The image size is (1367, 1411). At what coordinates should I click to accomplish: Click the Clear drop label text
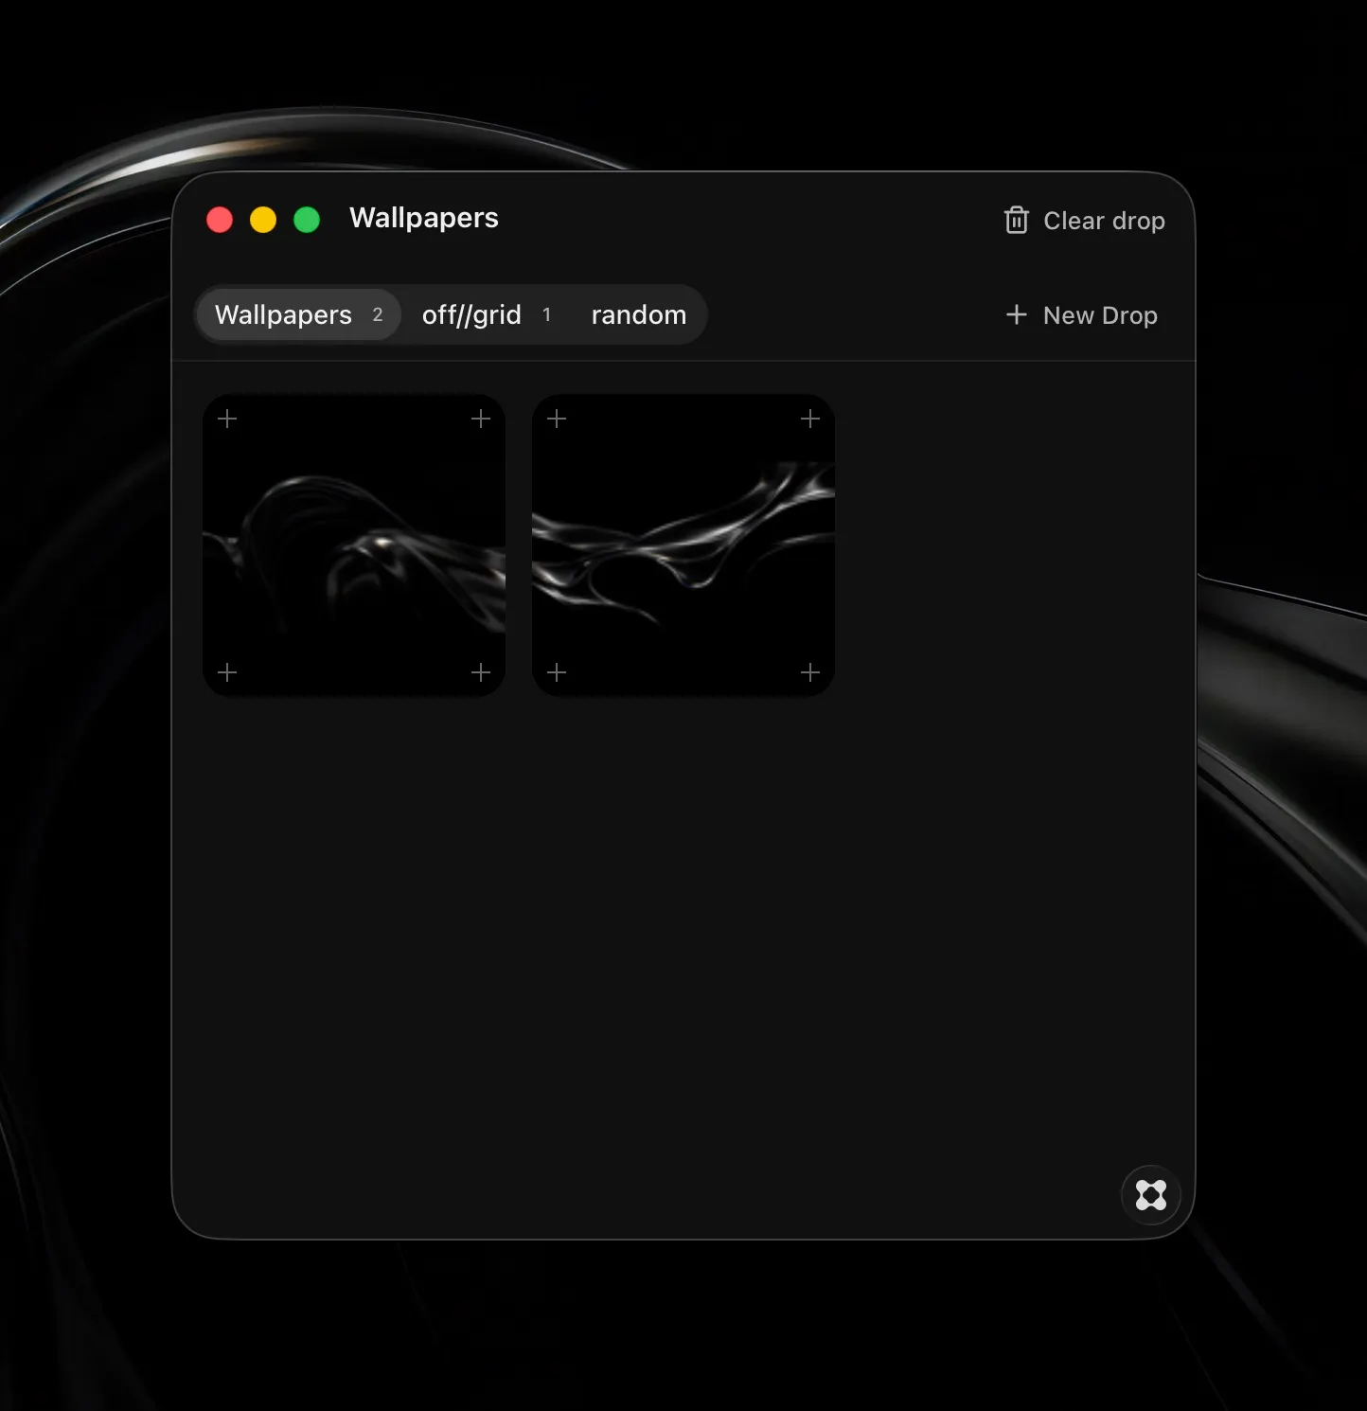(1104, 221)
